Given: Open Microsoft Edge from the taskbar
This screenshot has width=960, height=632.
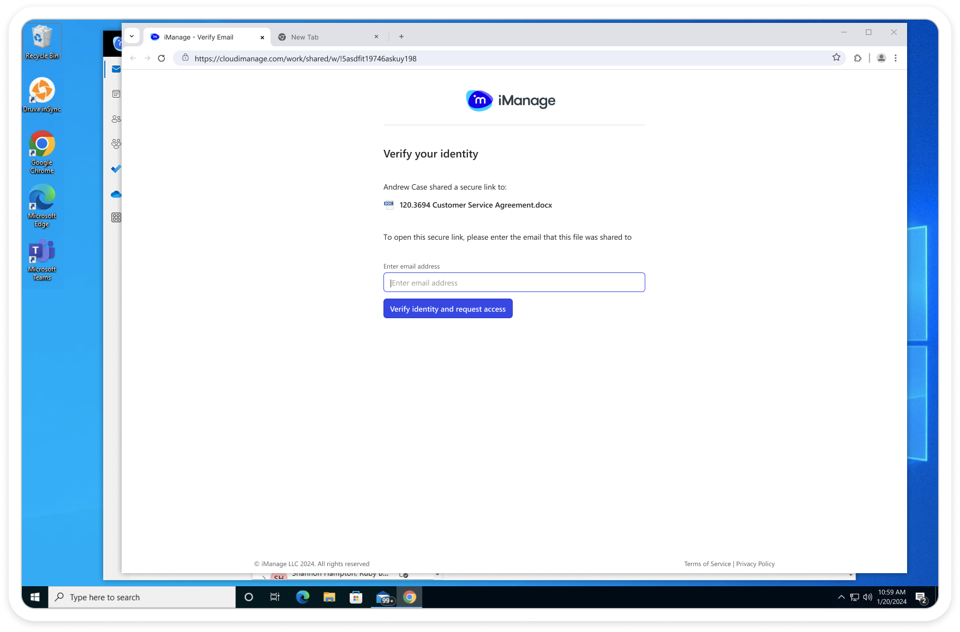Looking at the screenshot, I should [302, 597].
